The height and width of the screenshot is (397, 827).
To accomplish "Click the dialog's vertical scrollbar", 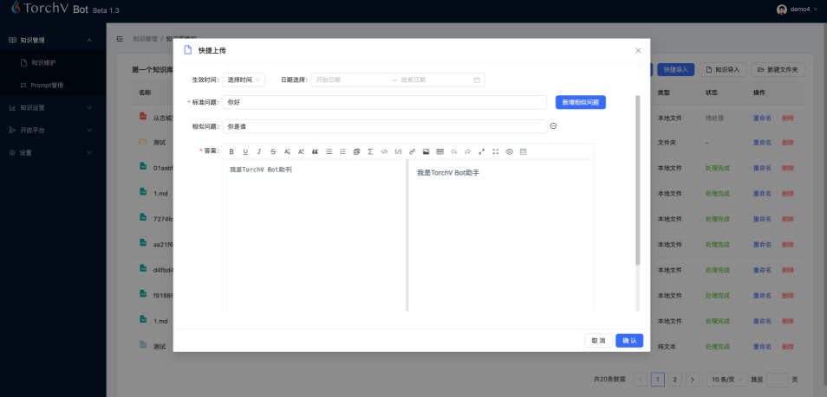I will (638, 182).
